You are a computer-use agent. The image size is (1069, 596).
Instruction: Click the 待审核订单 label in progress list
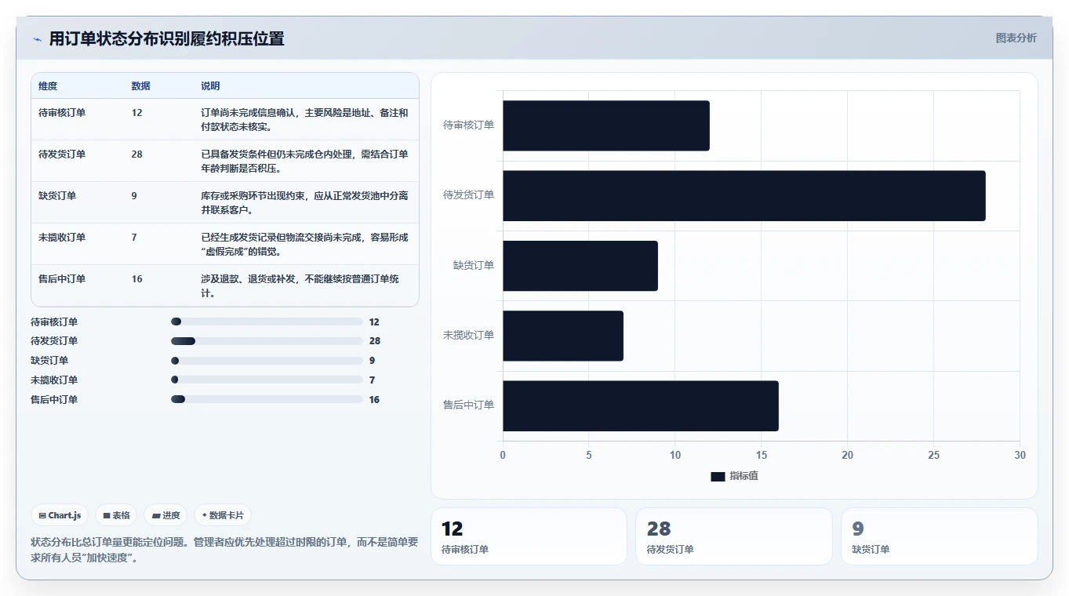(x=54, y=322)
